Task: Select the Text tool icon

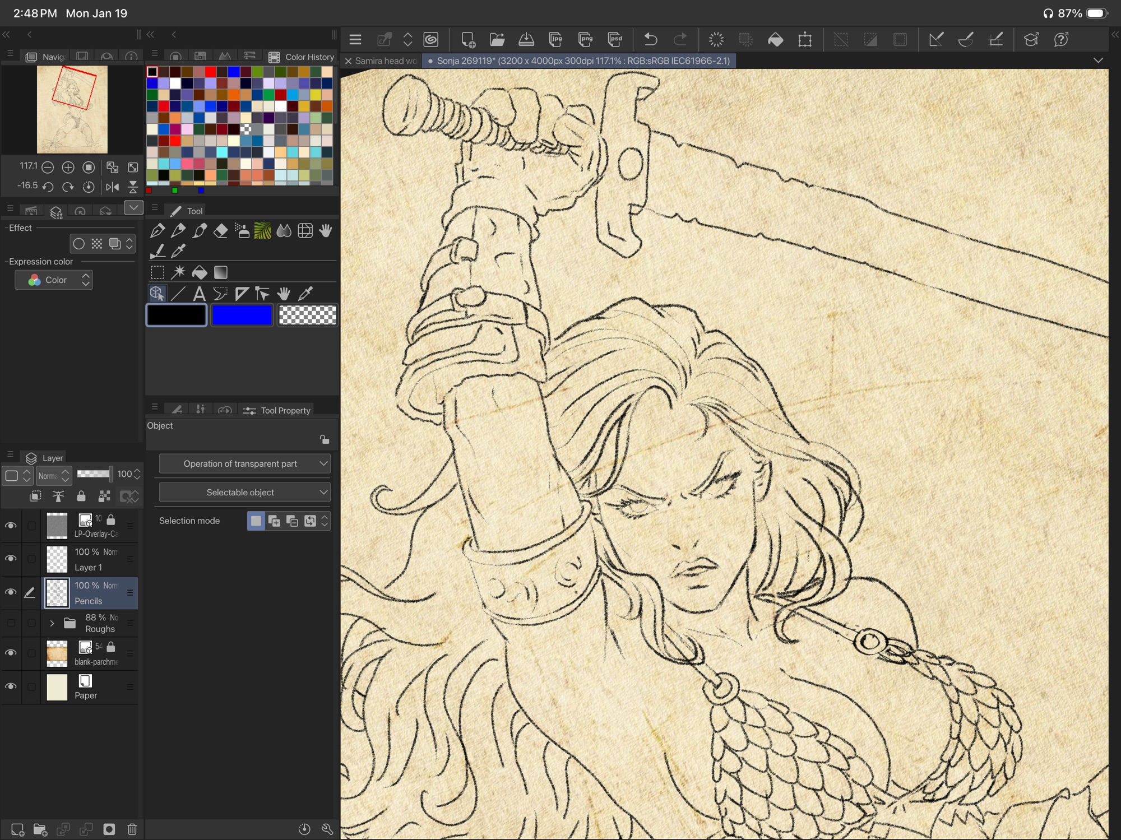Action: (x=198, y=294)
